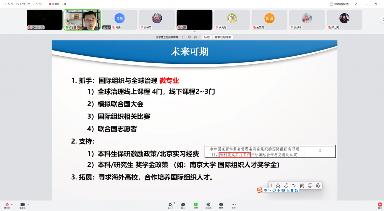Expand camera options arrow next to the camera
Image resolution: width=384 pixels, height=211 pixels.
pos(28,204)
